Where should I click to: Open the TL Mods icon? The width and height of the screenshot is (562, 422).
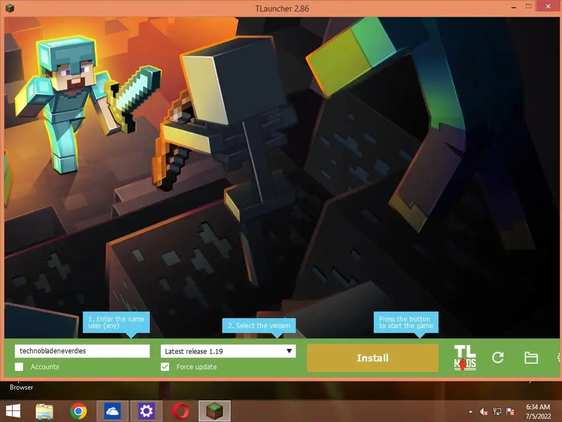point(465,358)
